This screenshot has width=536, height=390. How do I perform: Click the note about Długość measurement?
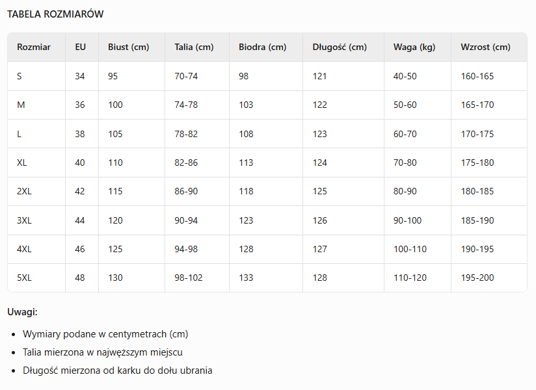point(118,370)
